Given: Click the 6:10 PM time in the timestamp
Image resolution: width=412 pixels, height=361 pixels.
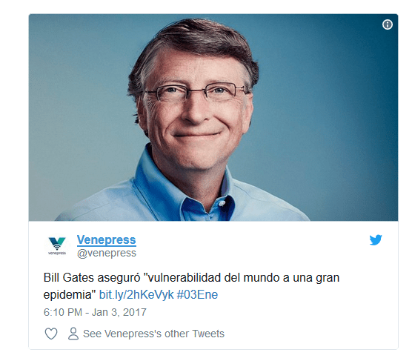Looking at the screenshot, I should coord(63,312).
